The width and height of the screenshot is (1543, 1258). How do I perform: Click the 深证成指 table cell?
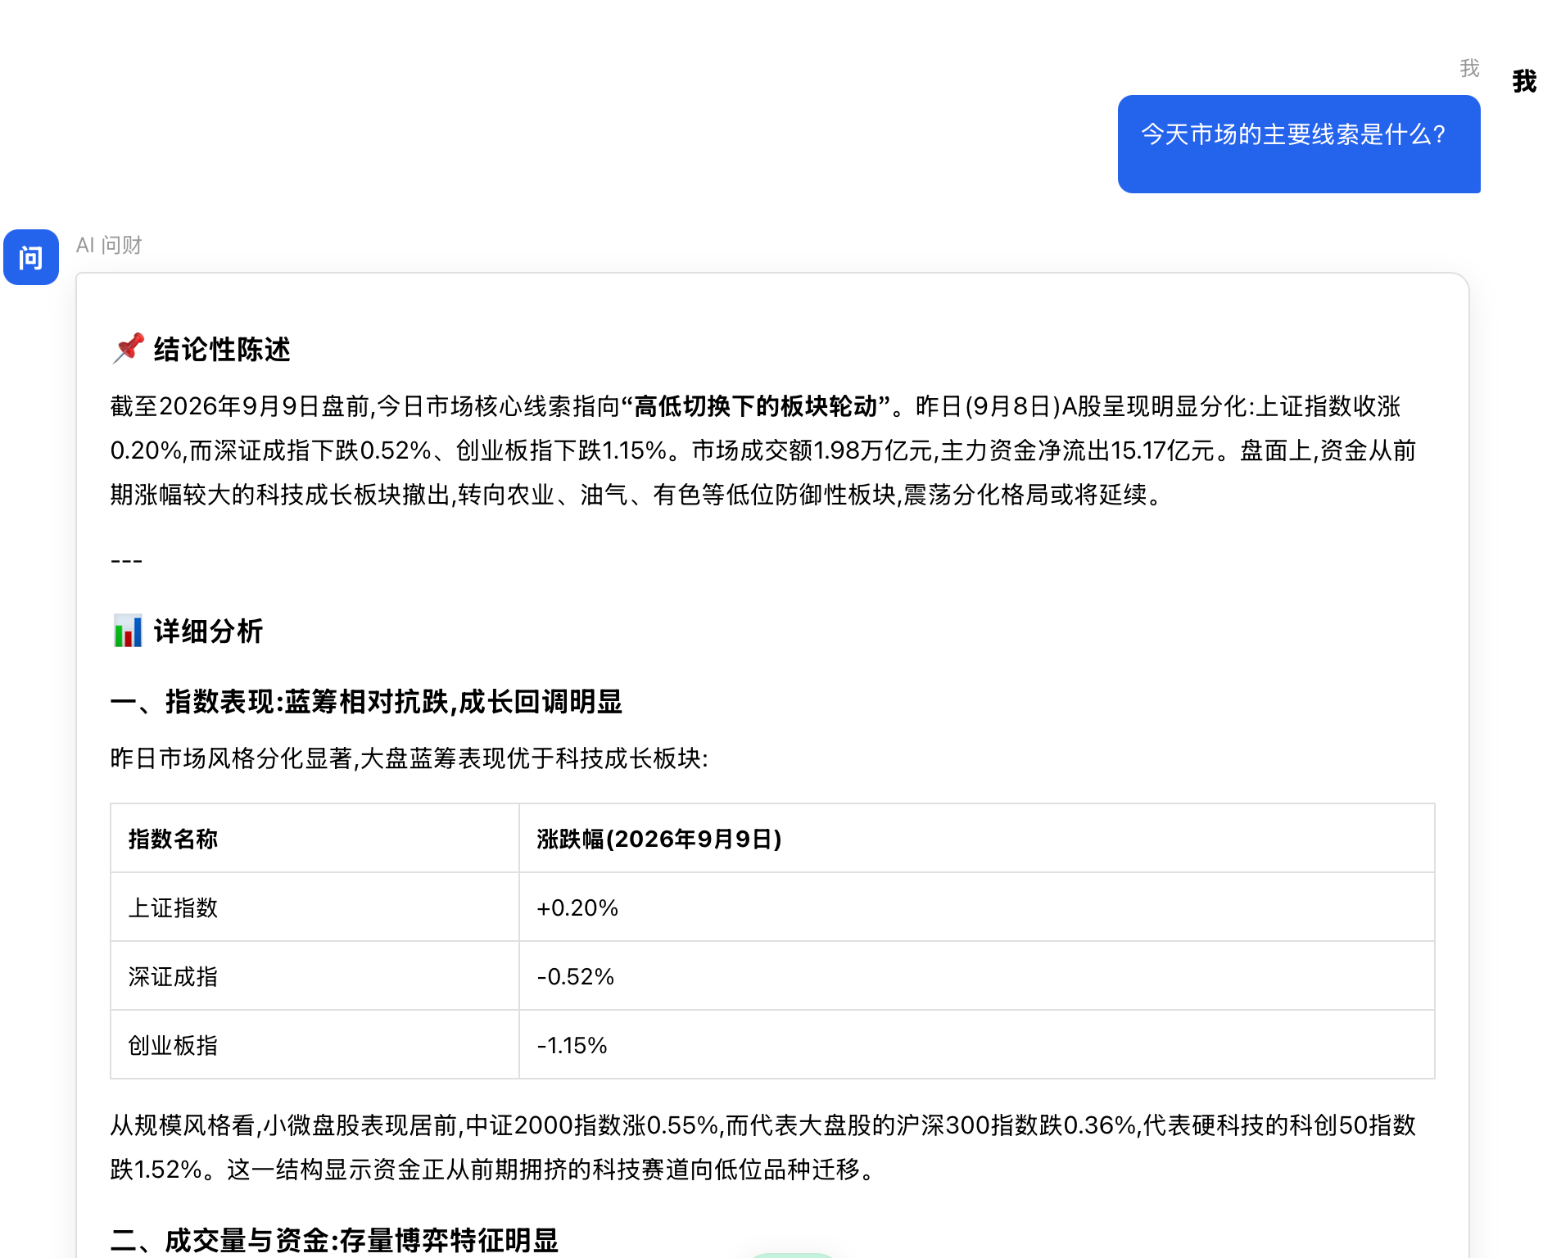(314, 976)
